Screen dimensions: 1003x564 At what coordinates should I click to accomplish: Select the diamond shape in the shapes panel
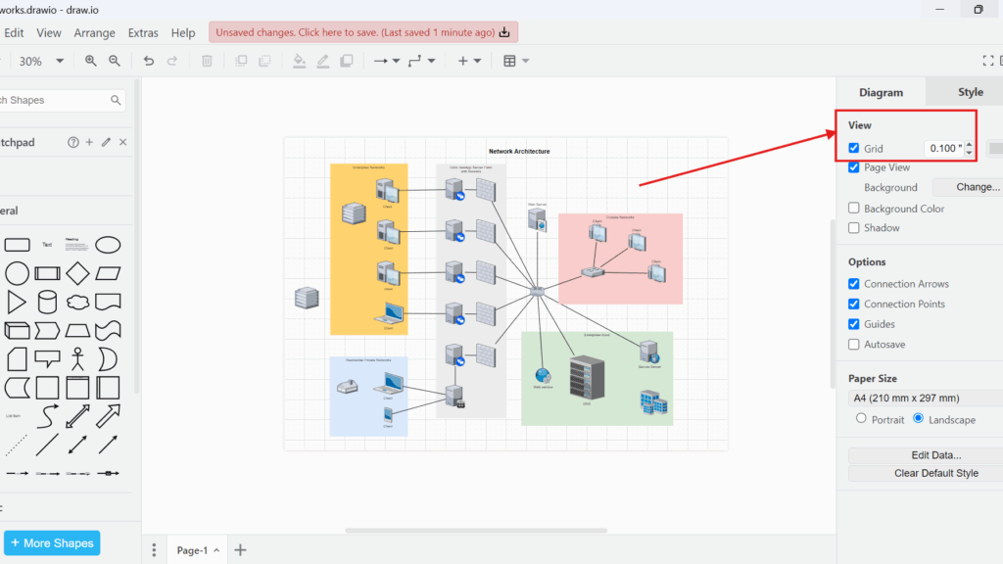tap(77, 273)
